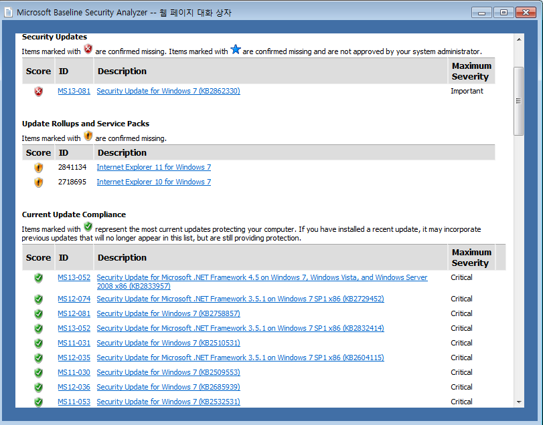Viewport: 543px width, 425px height.
Task: Click green shield icon beside MS11-031
Action: point(38,343)
